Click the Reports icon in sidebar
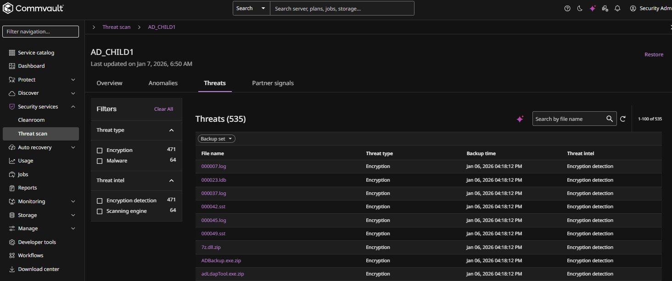Screen dimensions: 672x281 [x=12, y=188]
